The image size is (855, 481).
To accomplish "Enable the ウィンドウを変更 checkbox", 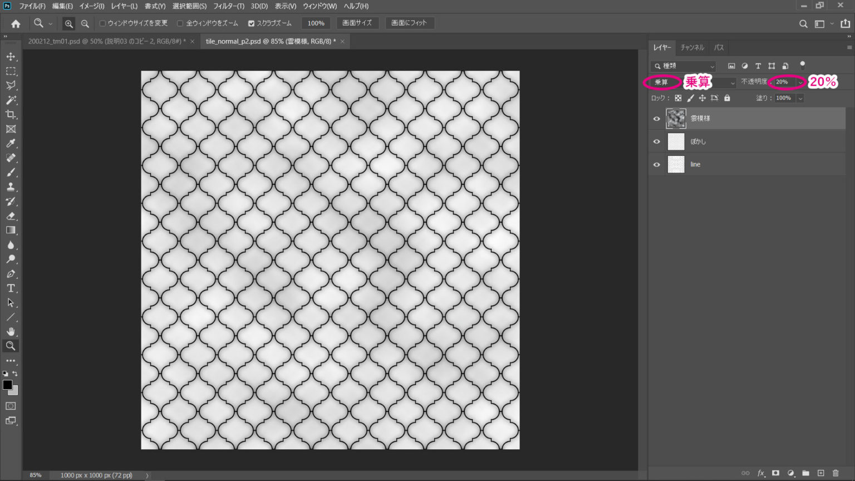I will 102,23.
